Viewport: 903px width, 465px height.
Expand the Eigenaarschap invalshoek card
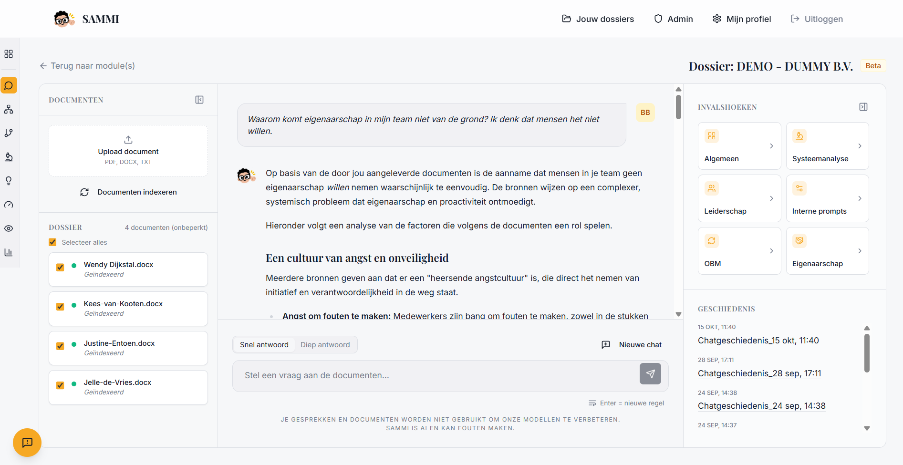pyautogui.click(x=828, y=251)
